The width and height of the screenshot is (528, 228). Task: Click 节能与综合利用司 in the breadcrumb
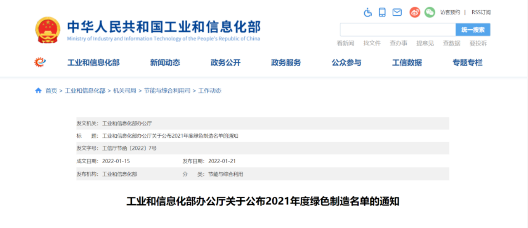point(167,91)
